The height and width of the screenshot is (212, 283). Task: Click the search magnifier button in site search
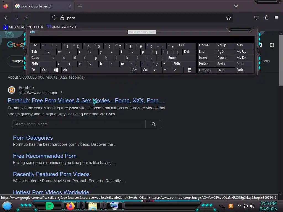click(x=154, y=124)
